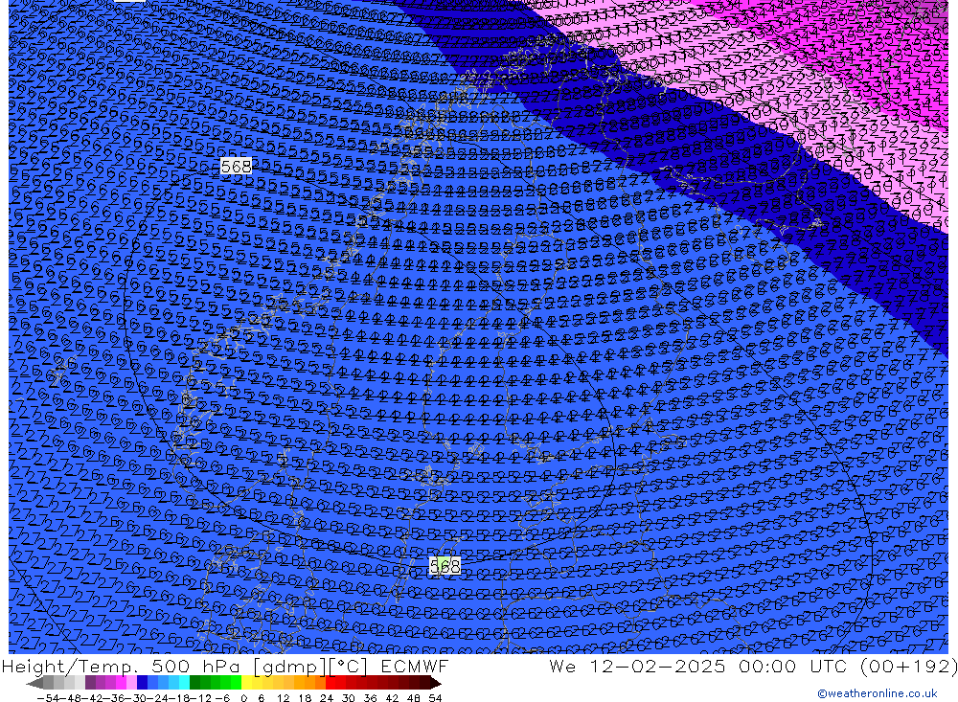
Task: Click the 12 legend scale value
Action: point(283,698)
